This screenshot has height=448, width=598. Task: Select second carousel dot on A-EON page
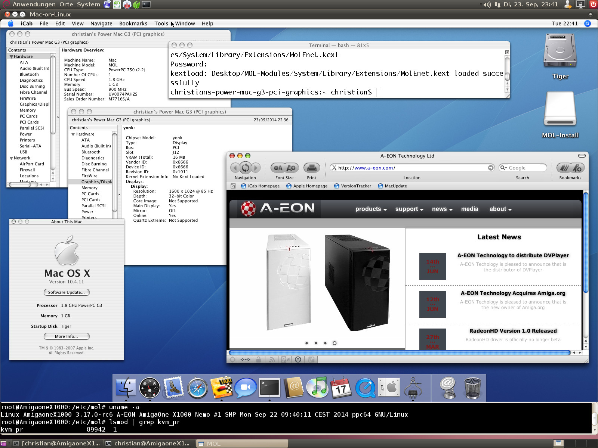click(316, 343)
